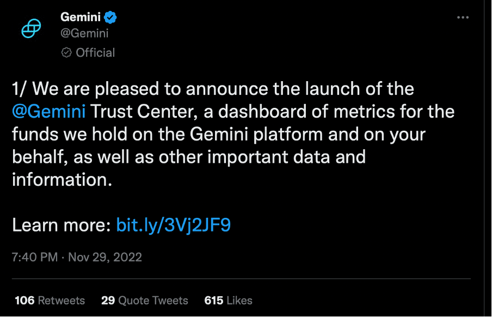View the 106 Retweets list

point(50,300)
